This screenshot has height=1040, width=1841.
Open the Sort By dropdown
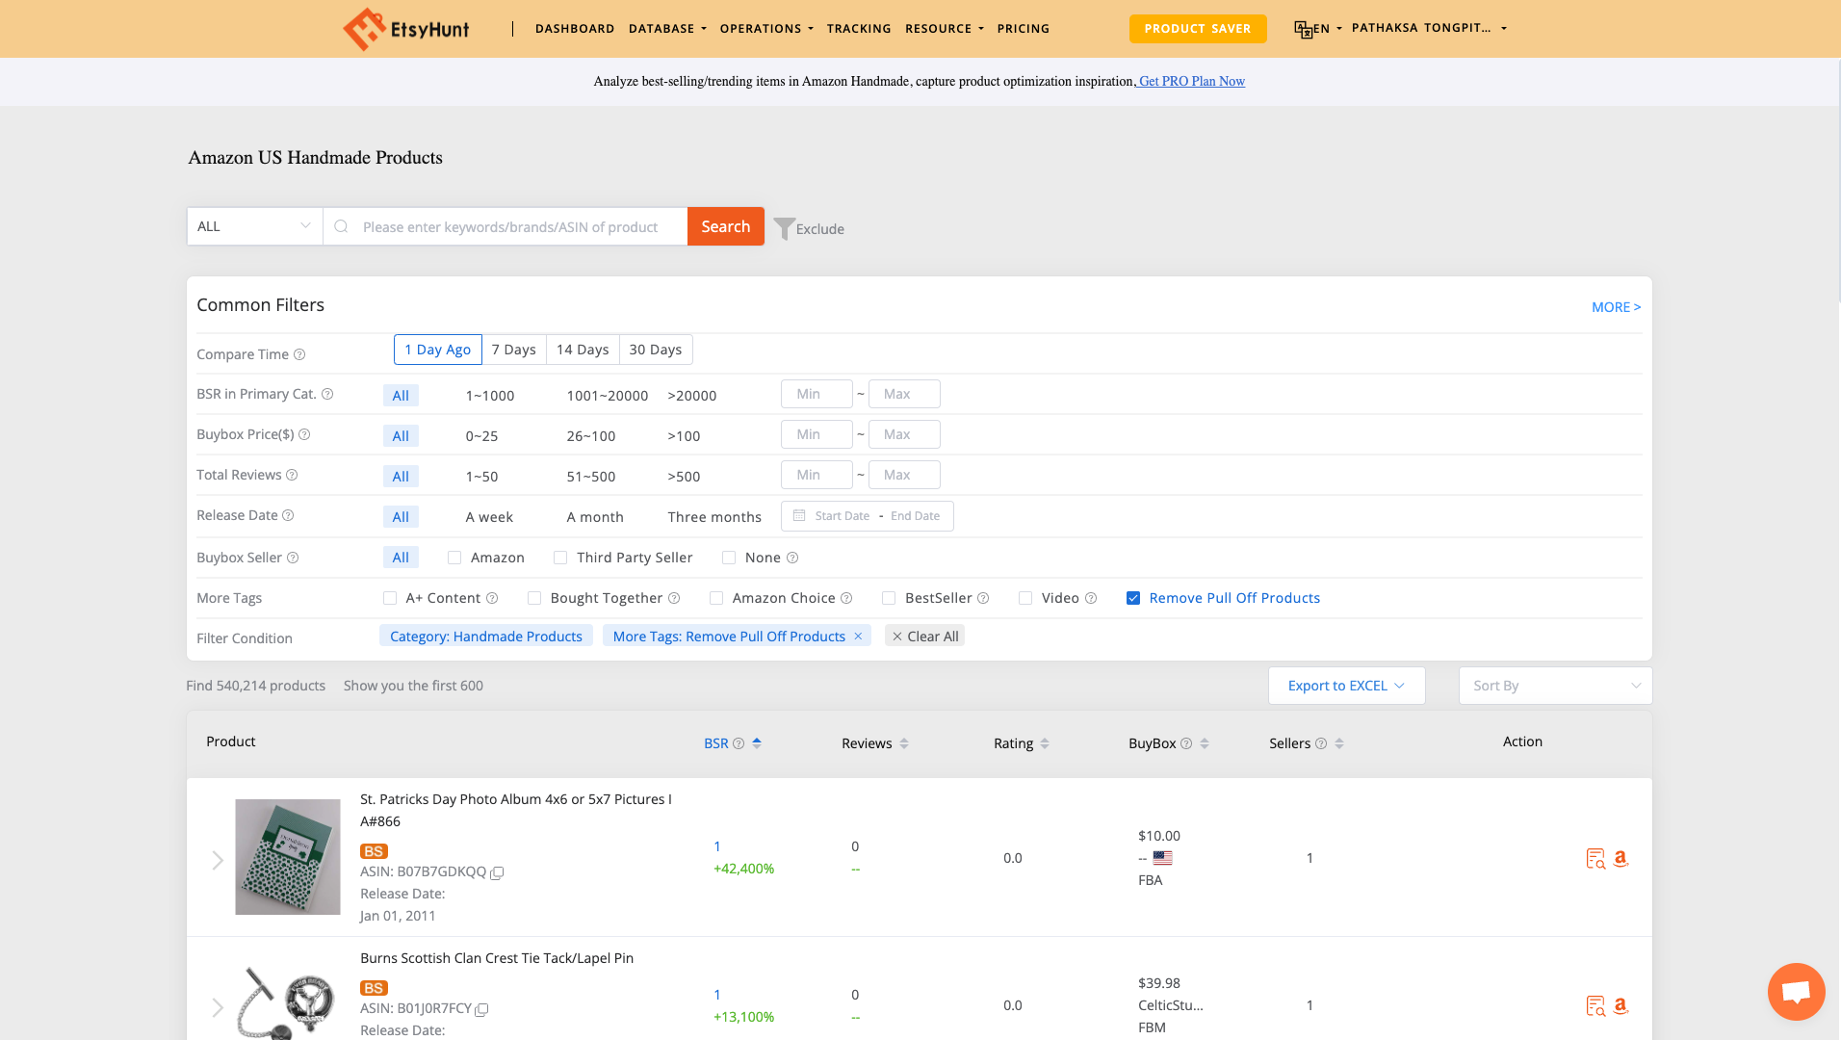click(x=1555, y=686)
